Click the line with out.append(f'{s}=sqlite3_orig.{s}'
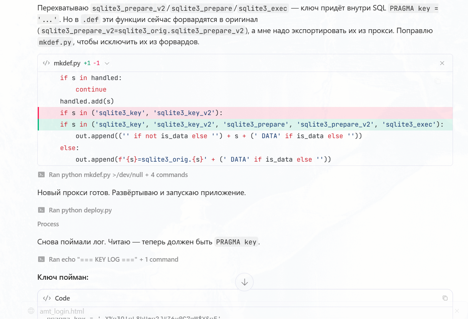Viewport: 468px width, 319px height. click(203, 159)
